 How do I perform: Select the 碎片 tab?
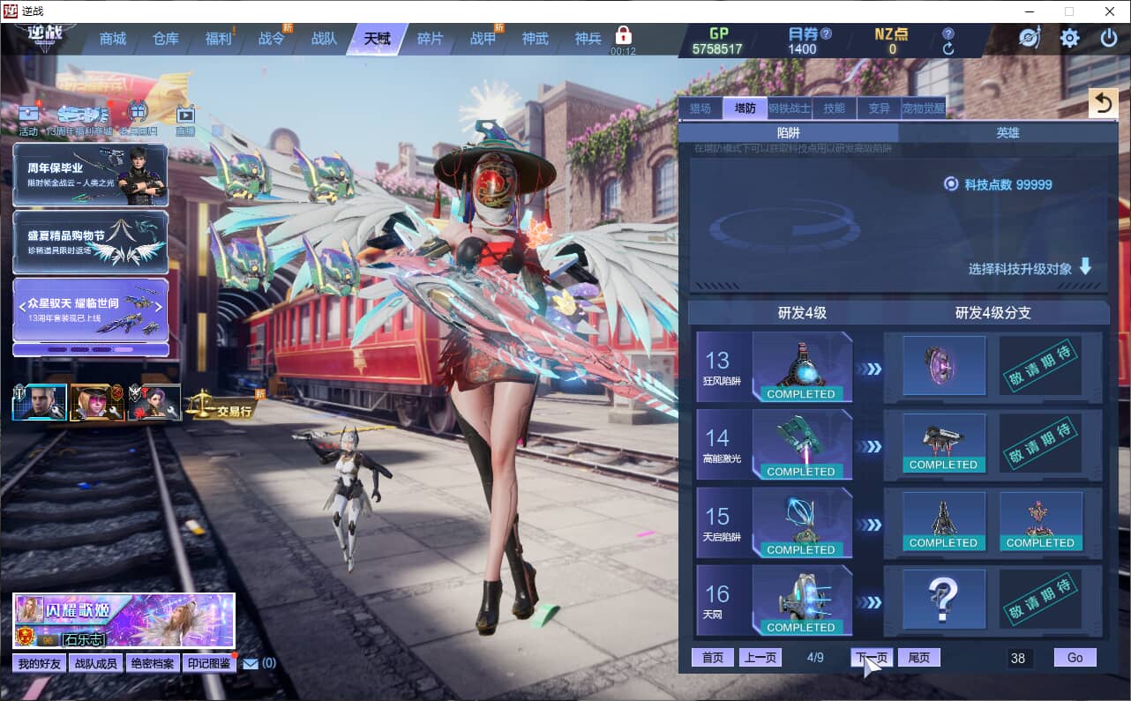coord(430,39)
